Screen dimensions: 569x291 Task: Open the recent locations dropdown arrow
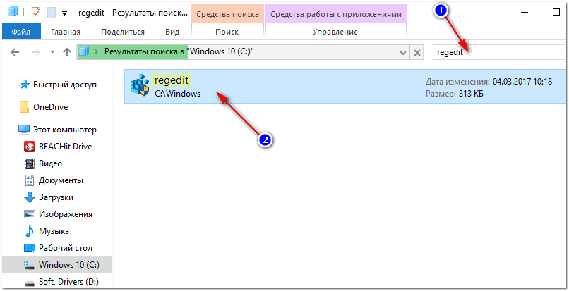pyautogui.click(x=51, y=52)
